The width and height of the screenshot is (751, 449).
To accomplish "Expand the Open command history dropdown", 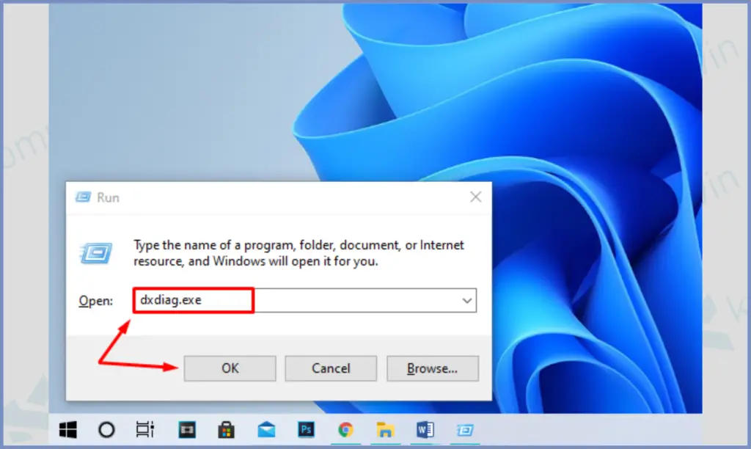I will (x=467, y=301).
